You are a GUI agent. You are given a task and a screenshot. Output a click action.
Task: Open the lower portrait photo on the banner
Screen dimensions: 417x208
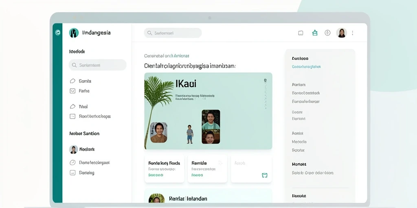[211, 136]
